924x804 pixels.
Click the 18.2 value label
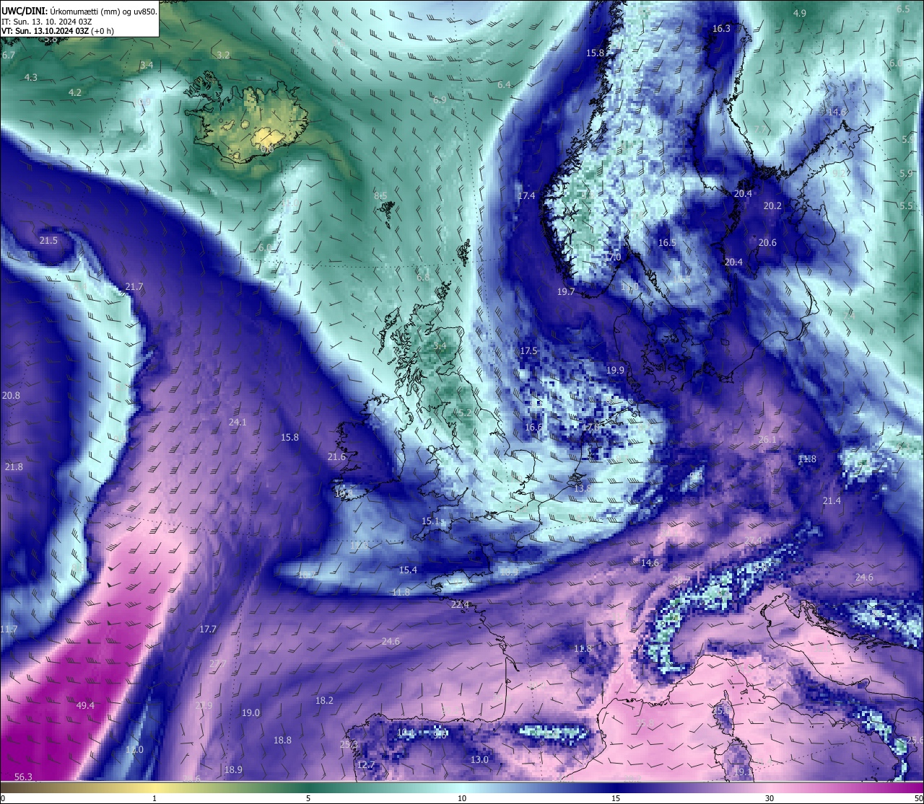pyautogui.click(x=324, y=701)
